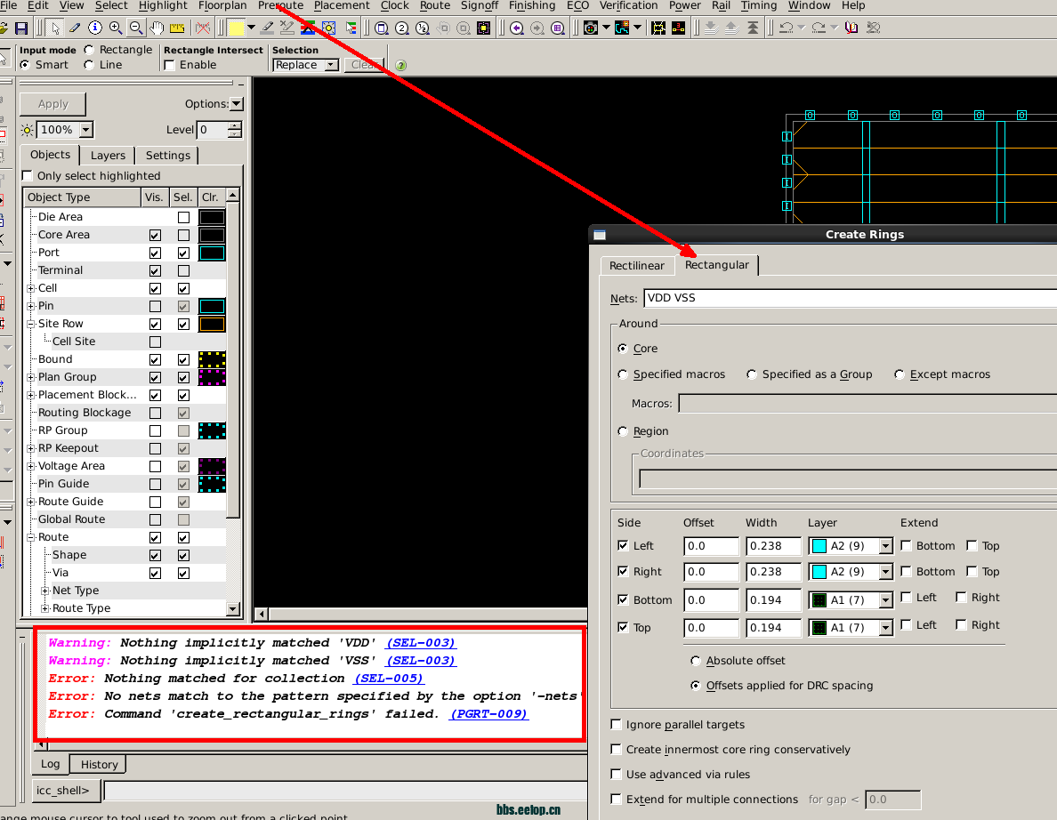The height and width of the screenshot is (820, 1057).
Task: Expand the Plan Group tree node
Action: (31, 377)
